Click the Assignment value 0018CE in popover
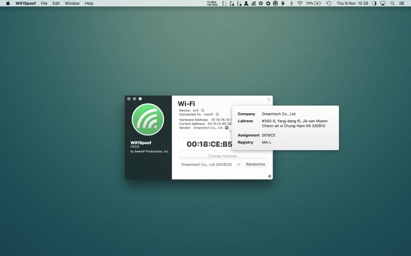411x256 pixels. [x=269, y=135]
